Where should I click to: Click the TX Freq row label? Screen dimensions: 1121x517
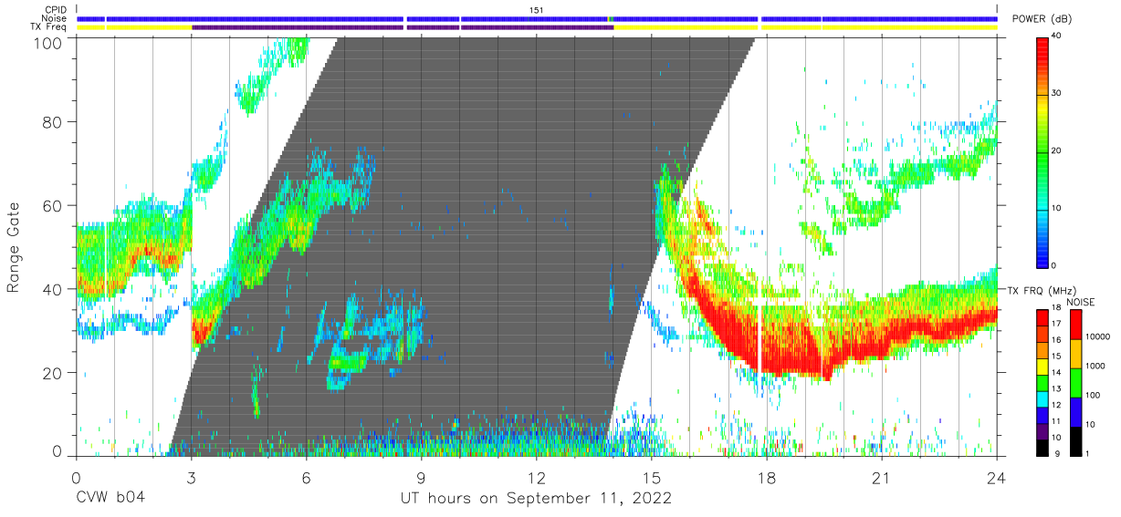48,27
